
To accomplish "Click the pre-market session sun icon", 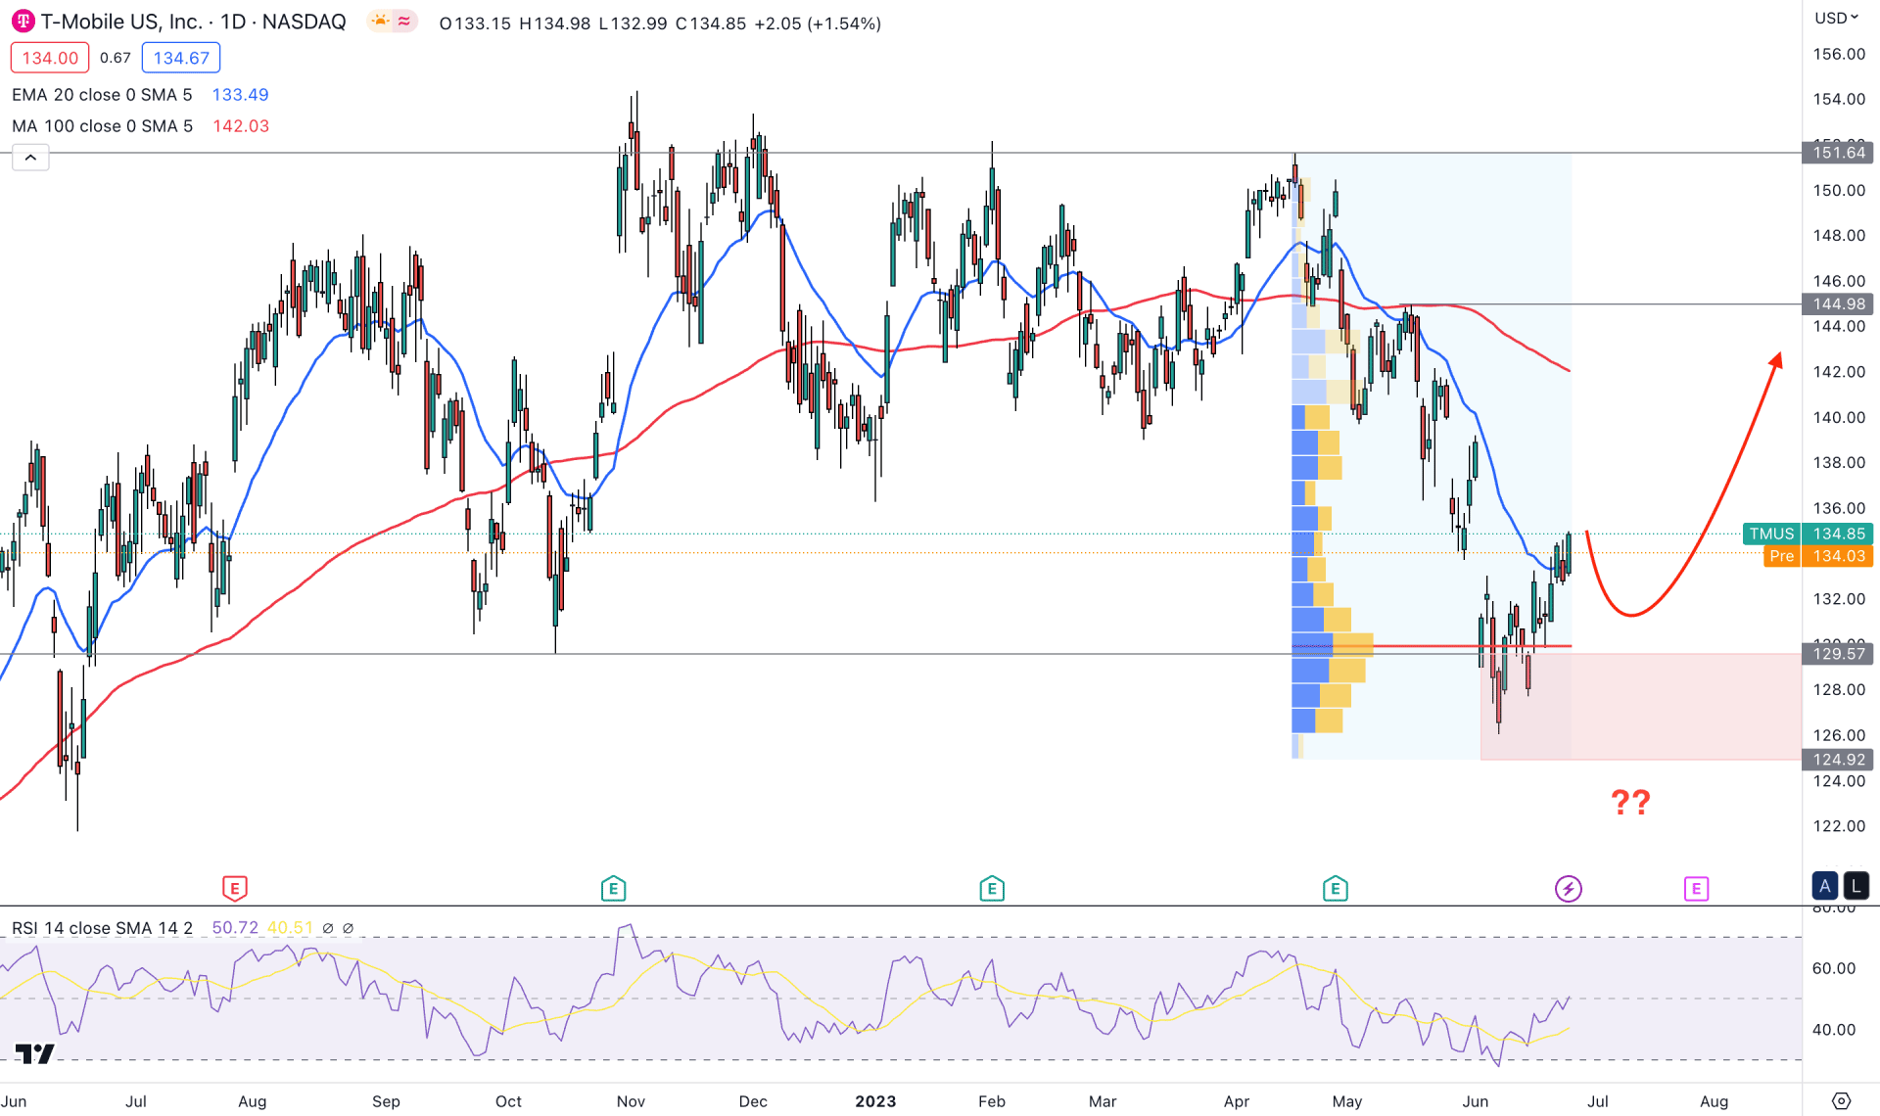I will point(380,22).
